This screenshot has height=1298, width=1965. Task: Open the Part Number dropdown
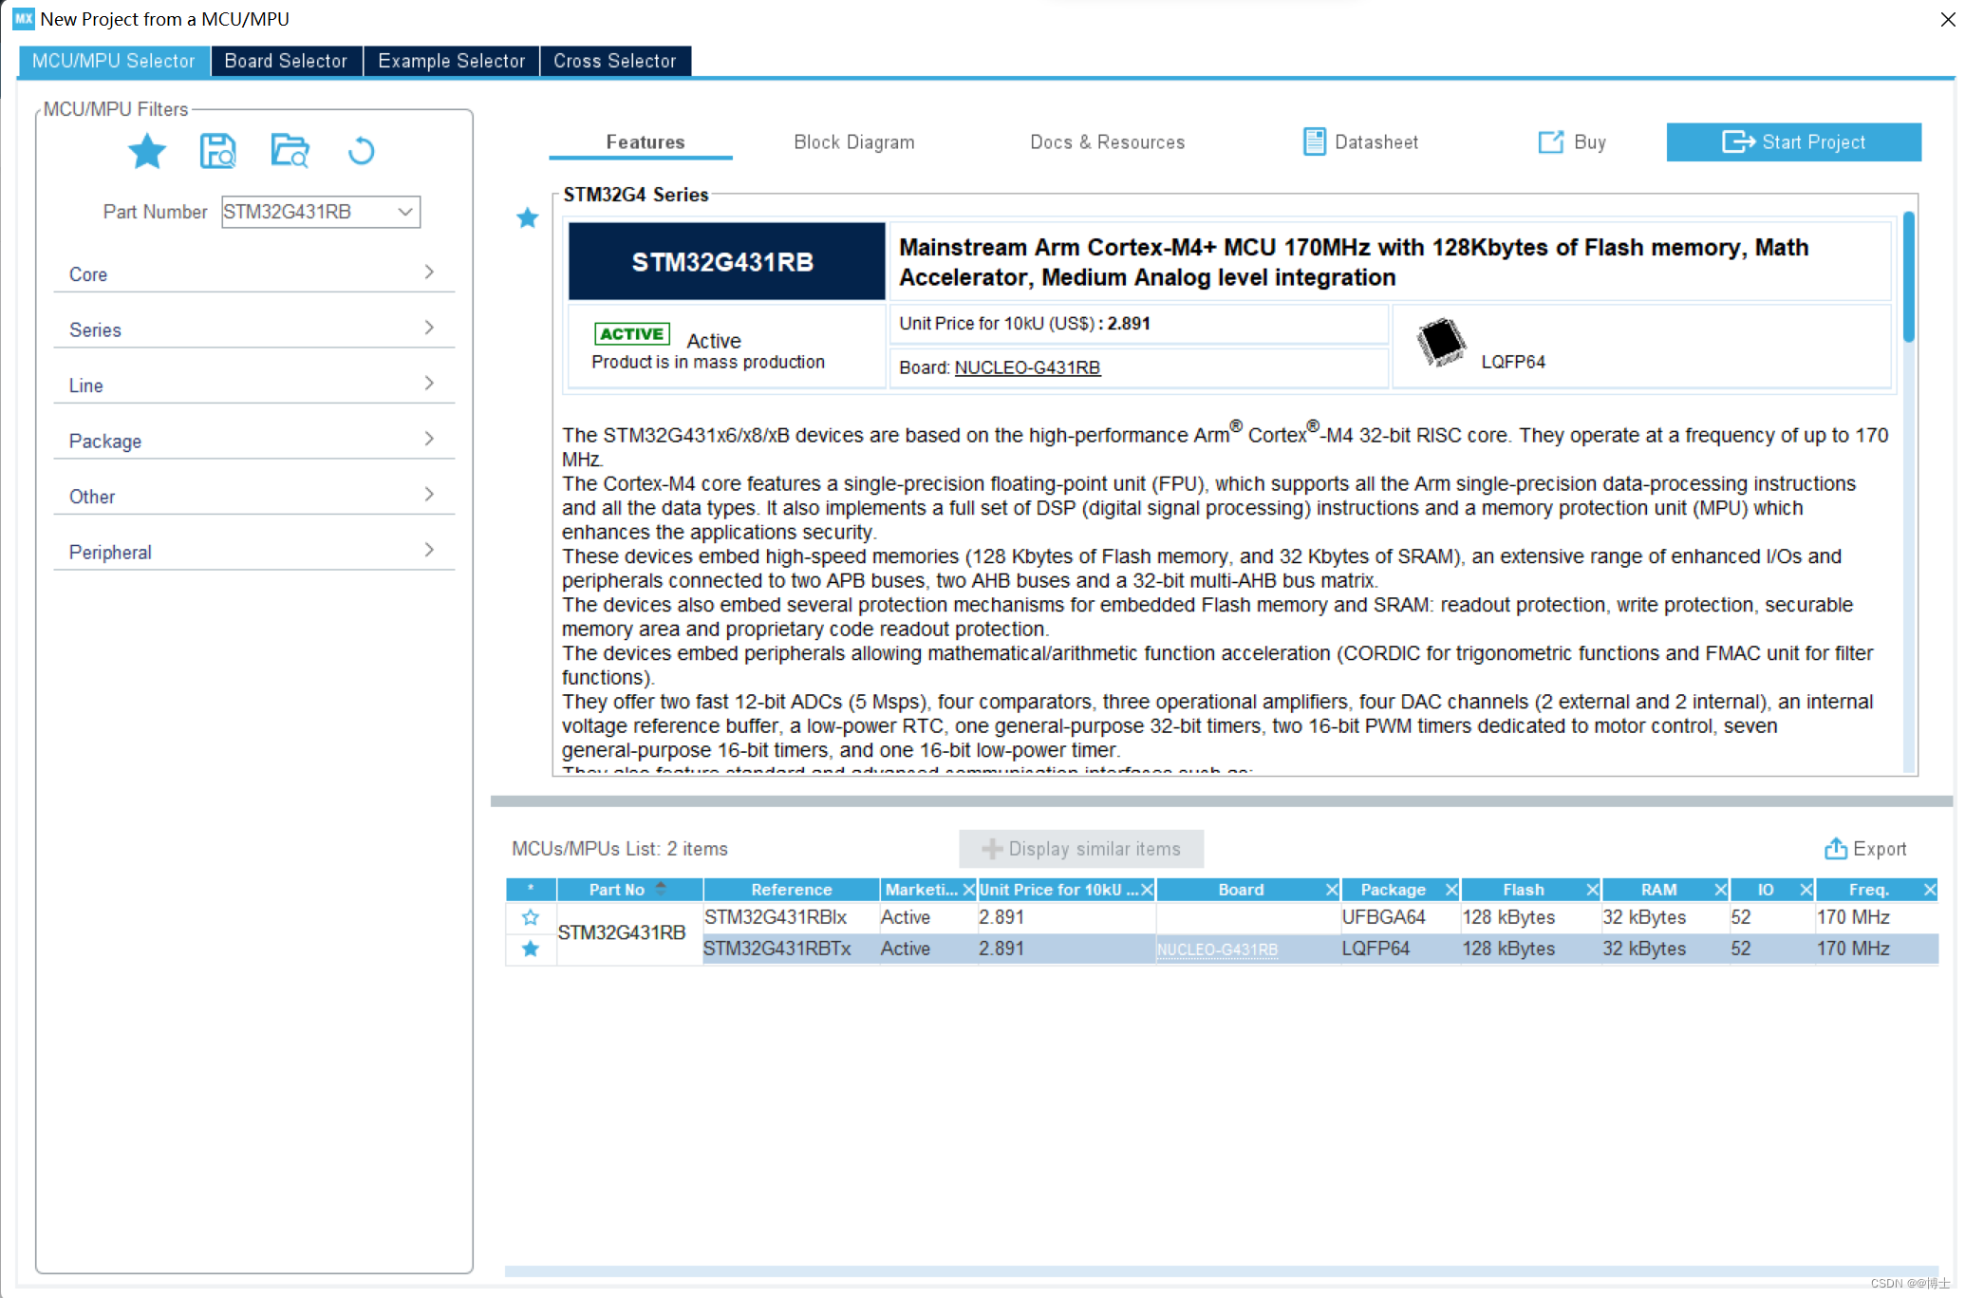pyautogui.click(x=405, y=212)
